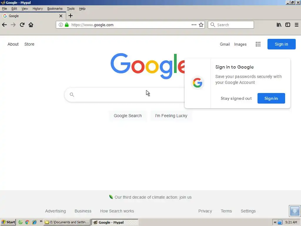301x226 pixels.
Task: Close the Google tab
Action: click(61, 16)
